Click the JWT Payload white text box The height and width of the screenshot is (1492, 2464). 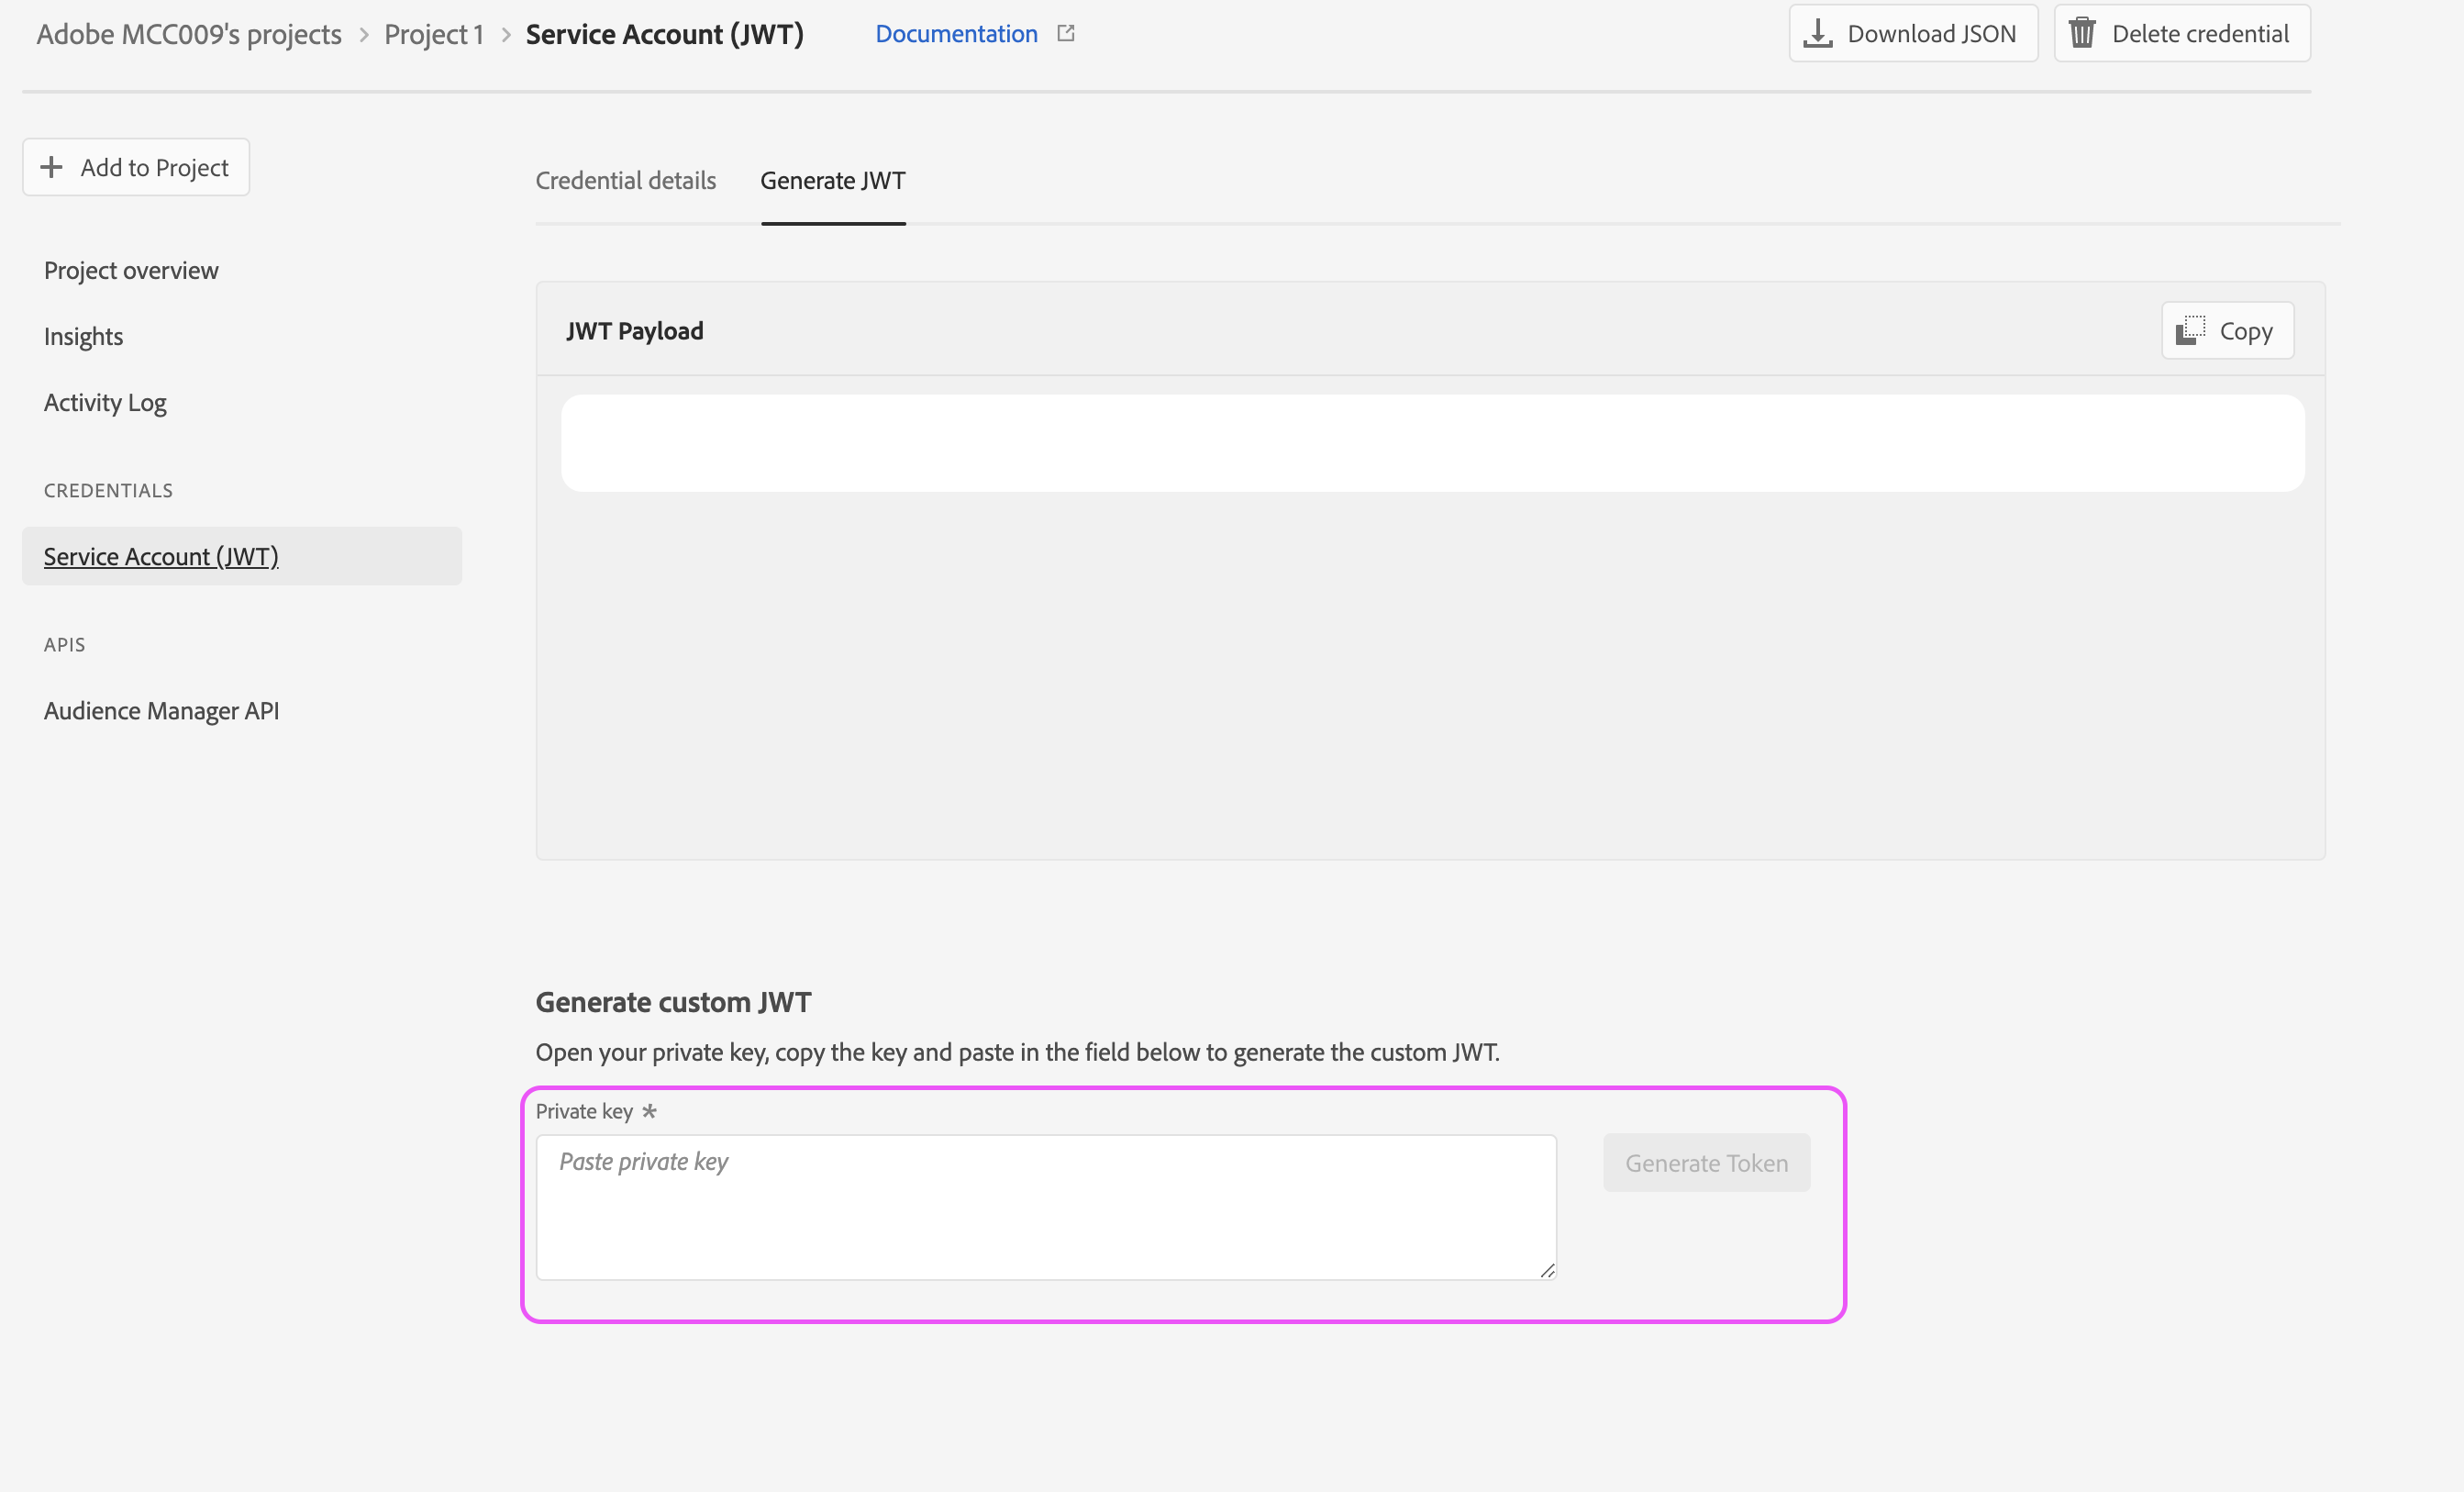[x=1432, y=443]
